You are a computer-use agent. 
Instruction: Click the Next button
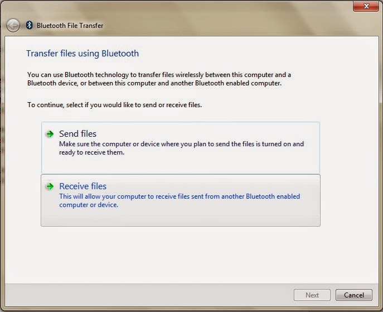coord(312,295)
